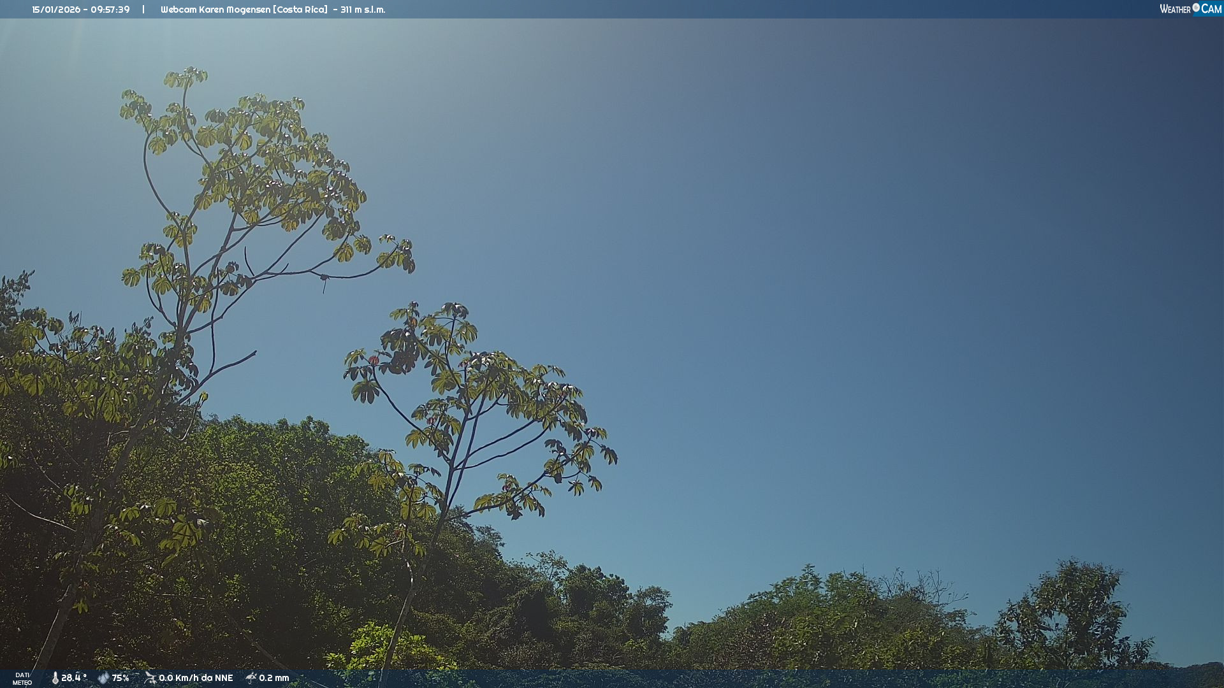1224x688 pixels.
Task: Select the DATI METEO label
Action: [22, 678]
